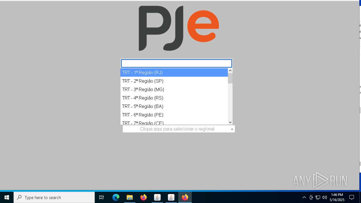Switch to the second Java app in taskbar
The image size is (361, 203).
click(171, 197)
